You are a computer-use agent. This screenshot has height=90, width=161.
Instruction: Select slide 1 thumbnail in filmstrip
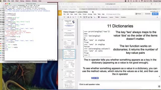pos(69,24)
